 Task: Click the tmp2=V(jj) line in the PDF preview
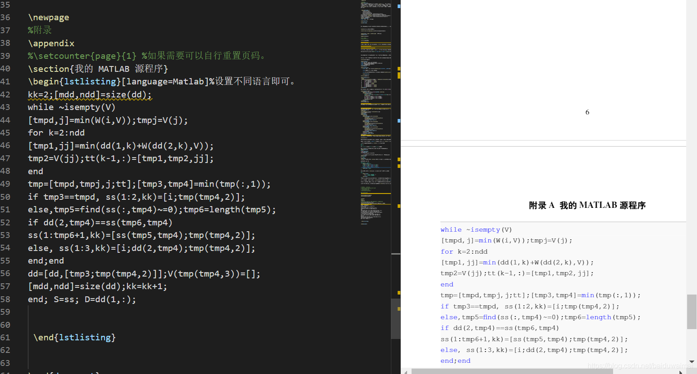click(x=517, y=273)
